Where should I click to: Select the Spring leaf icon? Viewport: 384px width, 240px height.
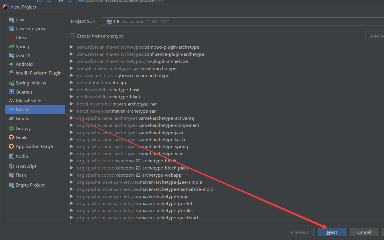pos(11,47)
